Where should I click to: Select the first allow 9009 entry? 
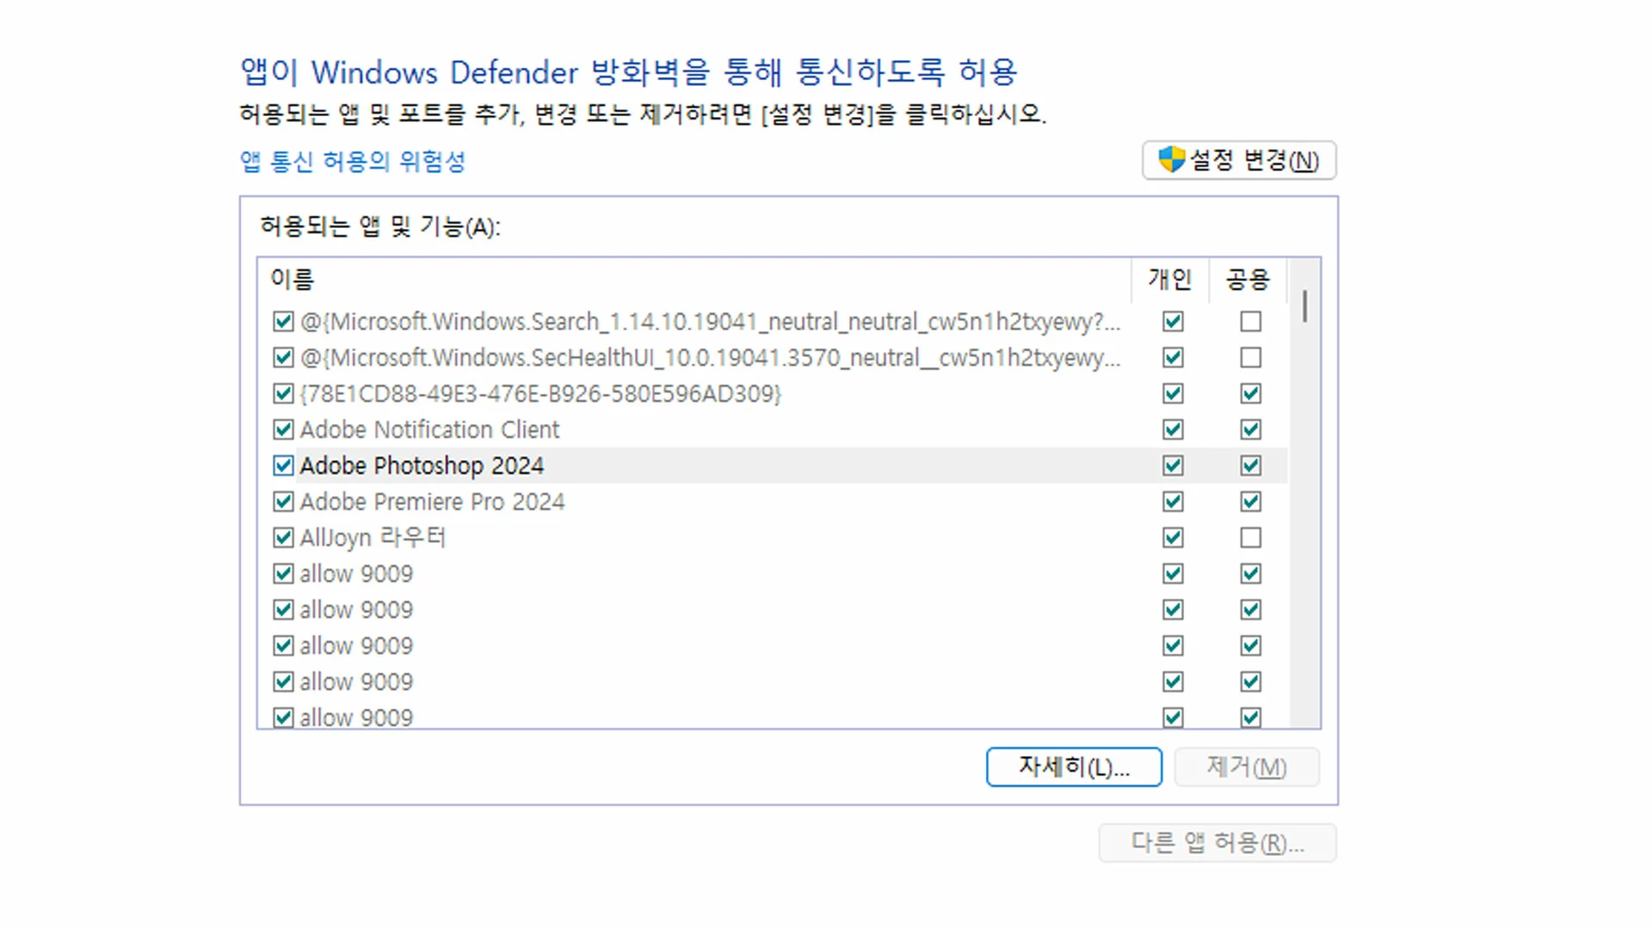pyautogui.click(x=356, y=574)
